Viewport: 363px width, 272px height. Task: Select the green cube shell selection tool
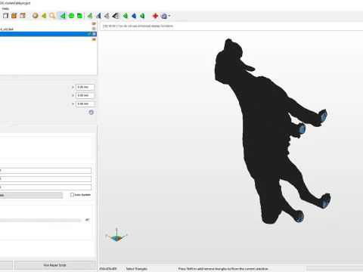[x=79, y=16]
